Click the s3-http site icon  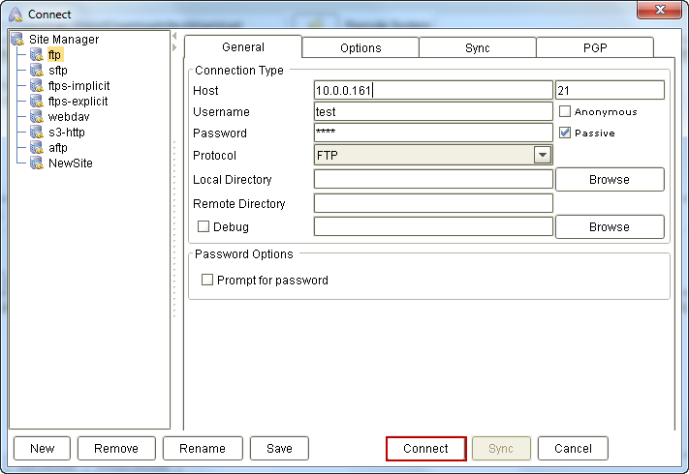[x=37, y=133]
